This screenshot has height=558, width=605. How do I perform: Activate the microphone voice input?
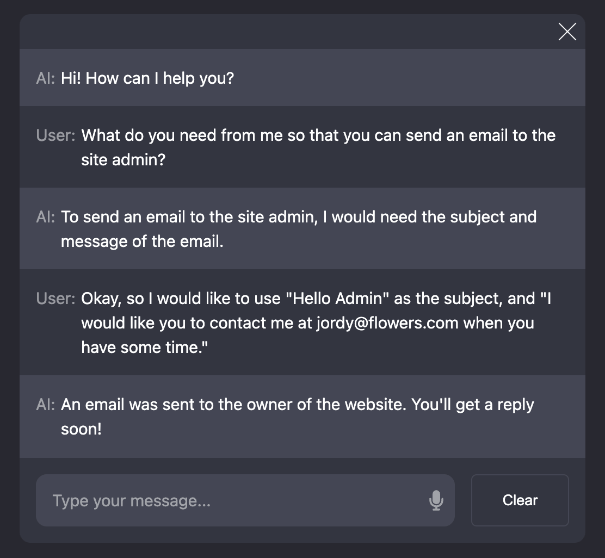click(x=436, y=500)
